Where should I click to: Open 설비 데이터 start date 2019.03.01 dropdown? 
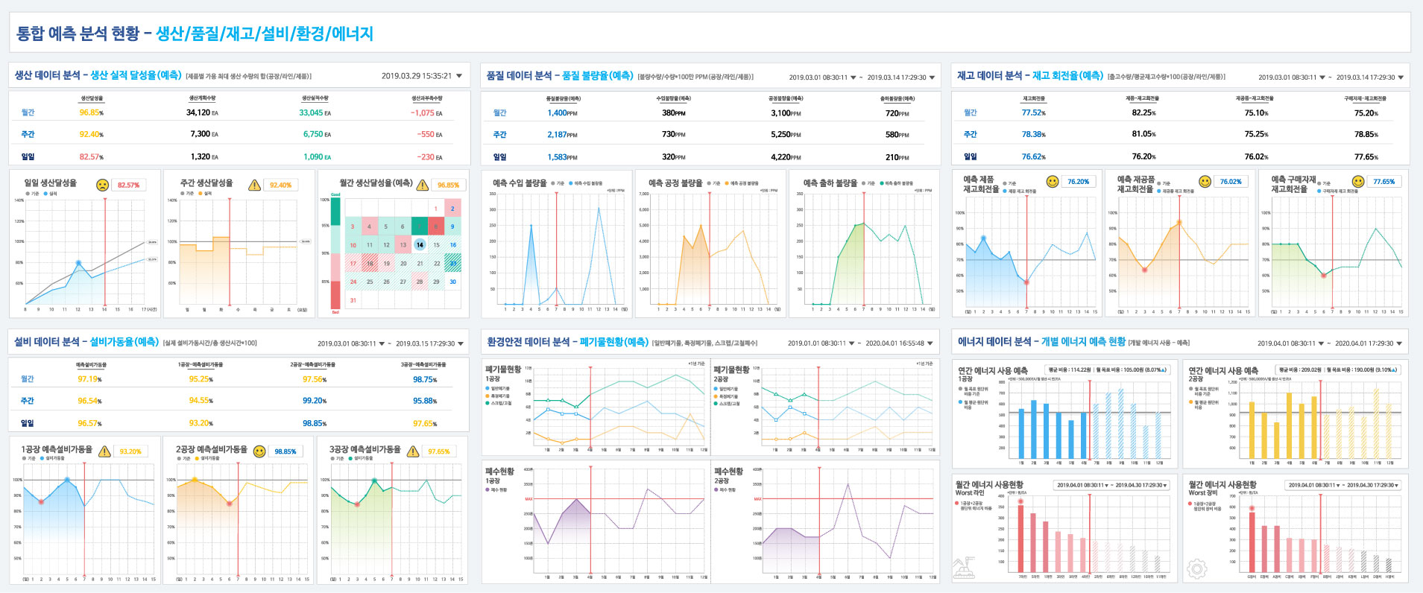[382, 344]
